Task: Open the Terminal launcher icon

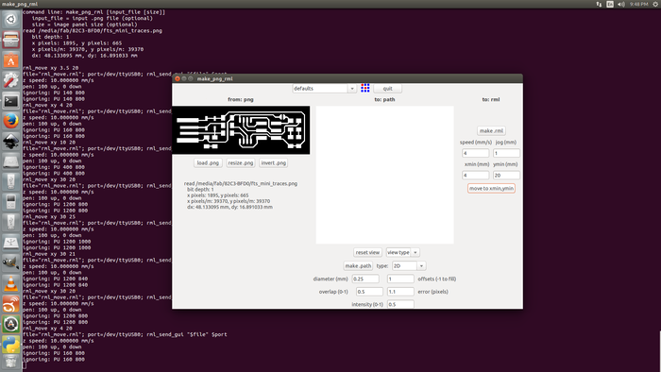Action: coord(11,101)
